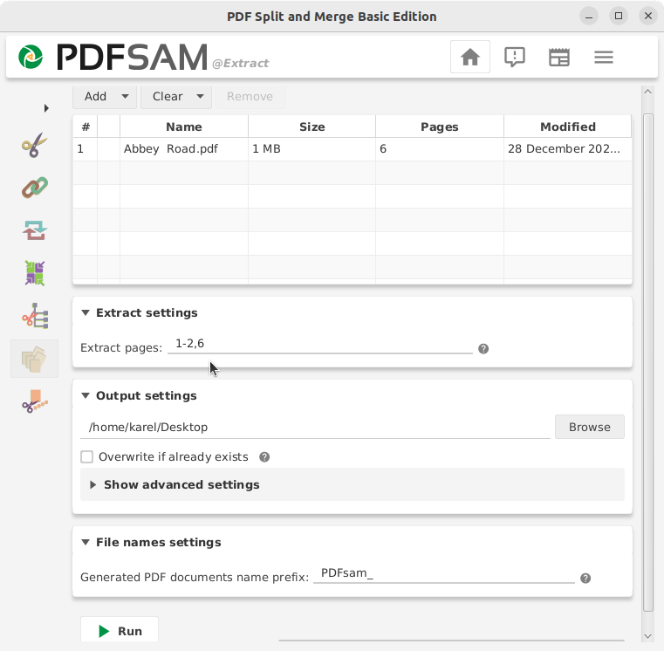Viewport: 664px width, 651px height.
Task: Collapse the Extract settings section
Action: (x=86, y=313)
